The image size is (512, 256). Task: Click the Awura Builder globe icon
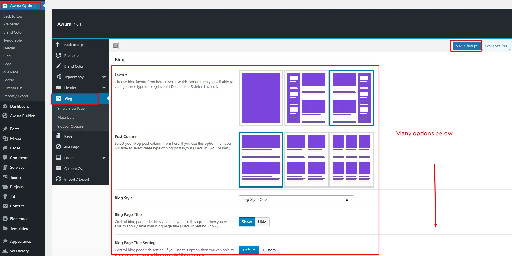(x=5, y=116)
